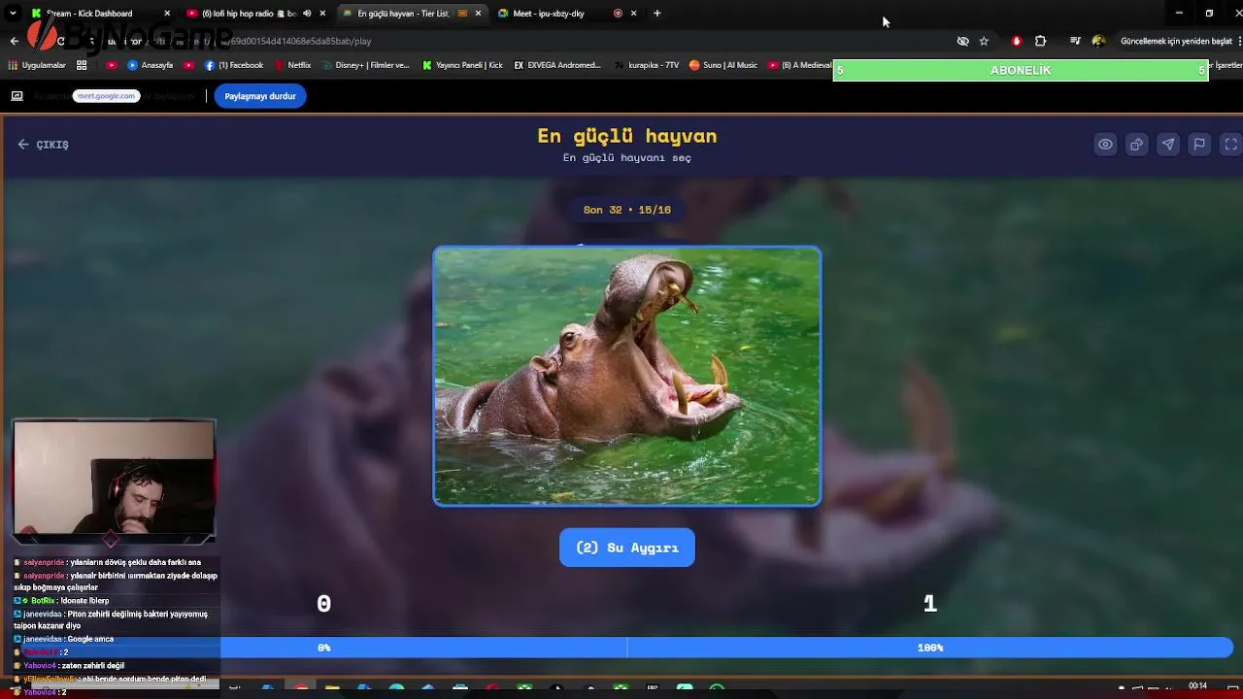1243x699 pixels.
Task: Open the tab search dropdown arrow
Action: 13,14
